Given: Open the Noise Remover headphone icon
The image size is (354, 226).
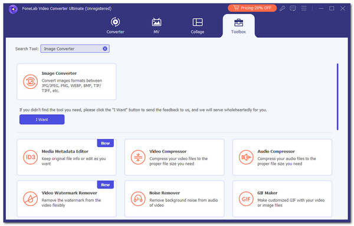Looking at the screenshot, I should coord(138,199).
